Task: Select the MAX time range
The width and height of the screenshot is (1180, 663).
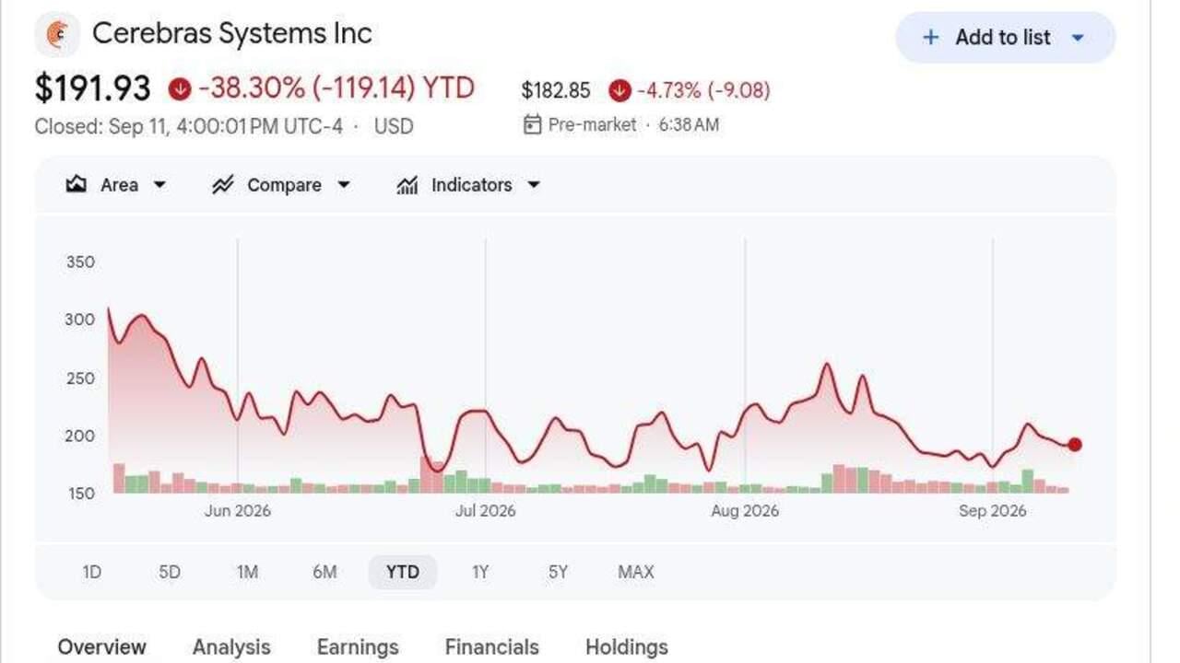Action: click(x=636, y=572)
